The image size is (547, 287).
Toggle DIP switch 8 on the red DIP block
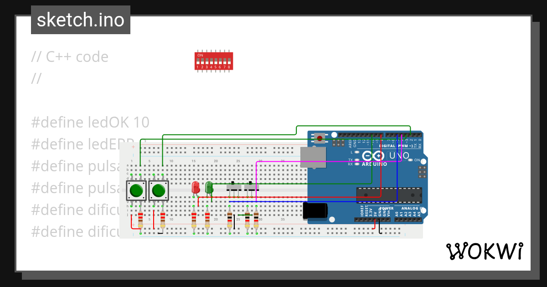tap(229, 61)
